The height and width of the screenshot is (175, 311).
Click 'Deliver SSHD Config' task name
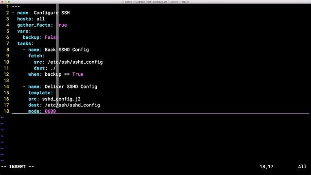coord(71,87)
